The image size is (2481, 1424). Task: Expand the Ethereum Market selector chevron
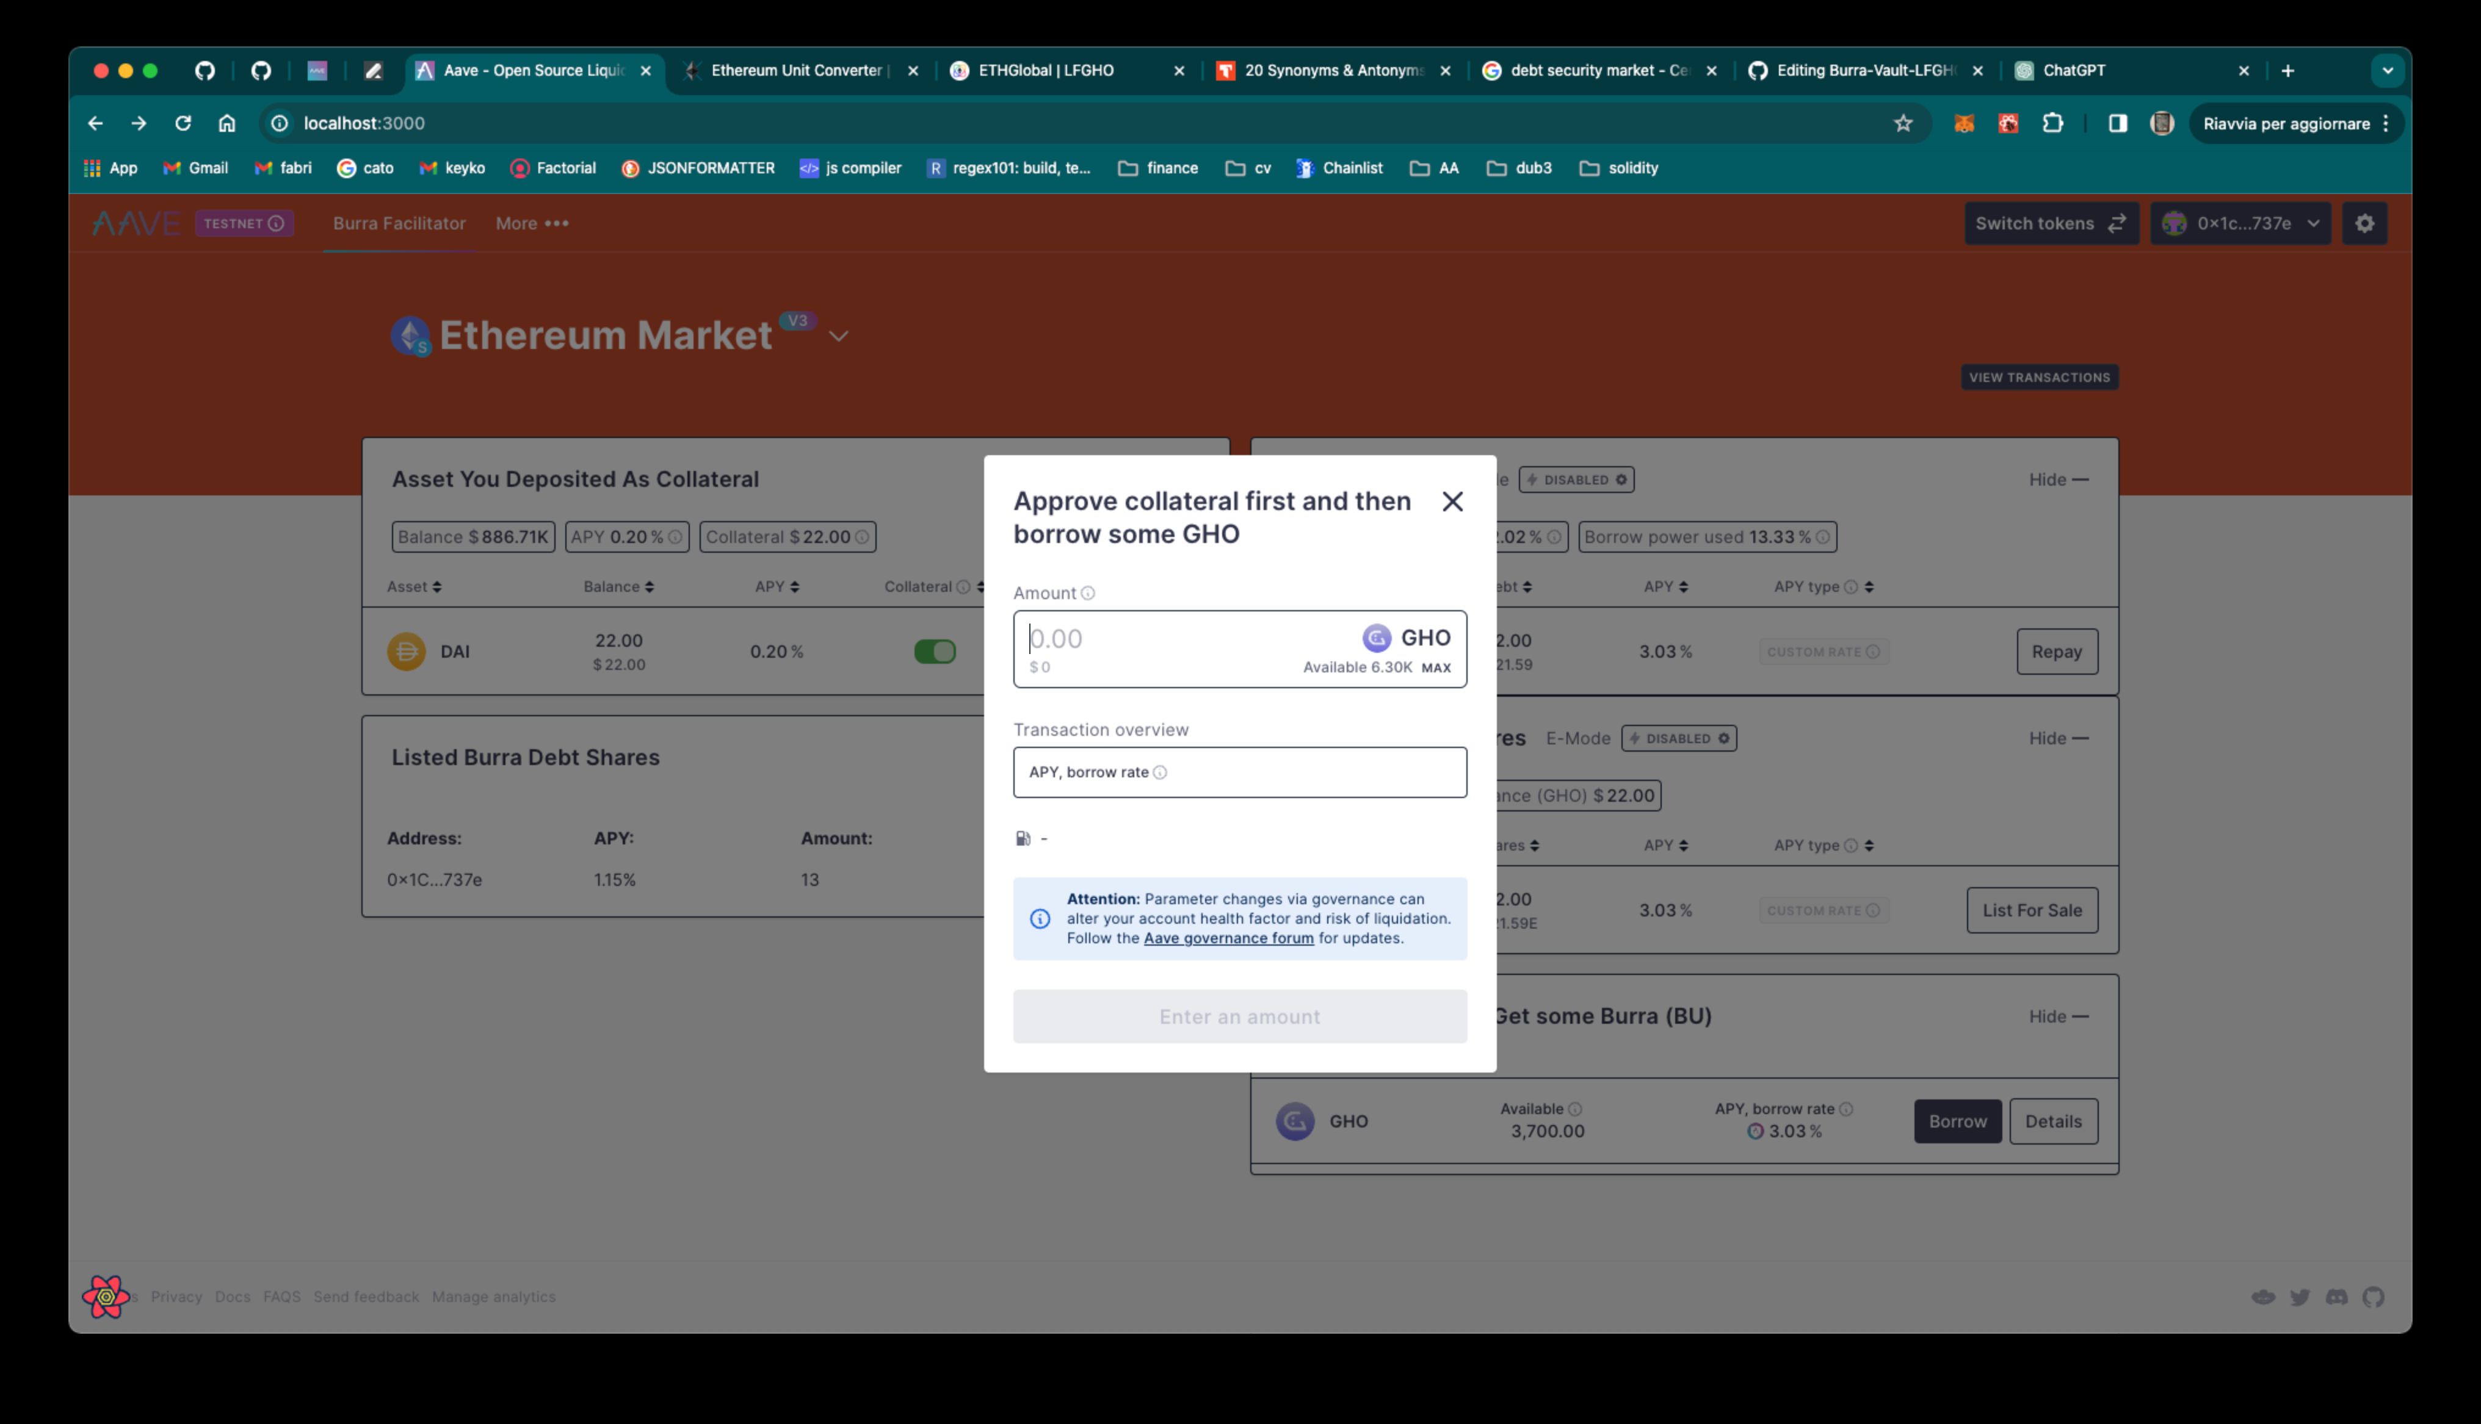point(838,336)
